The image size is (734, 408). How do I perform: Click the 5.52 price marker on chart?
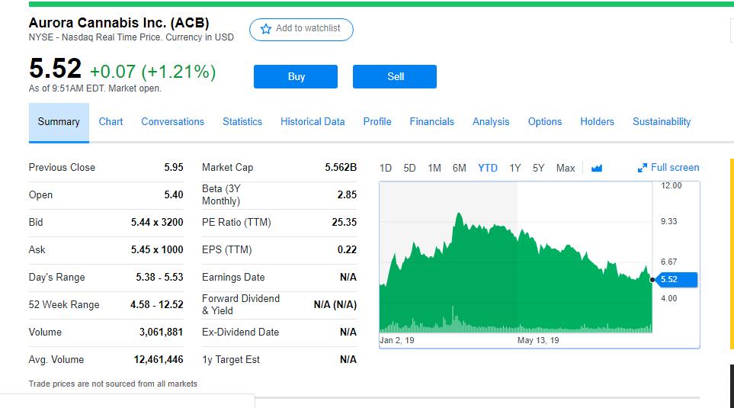pyautogui.click(x=674, y=280)
